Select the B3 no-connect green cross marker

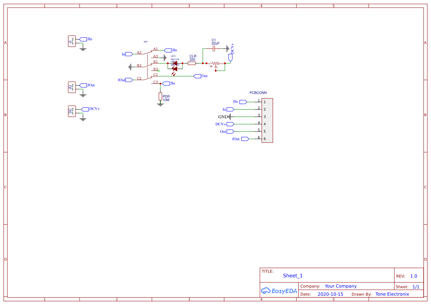159,70
